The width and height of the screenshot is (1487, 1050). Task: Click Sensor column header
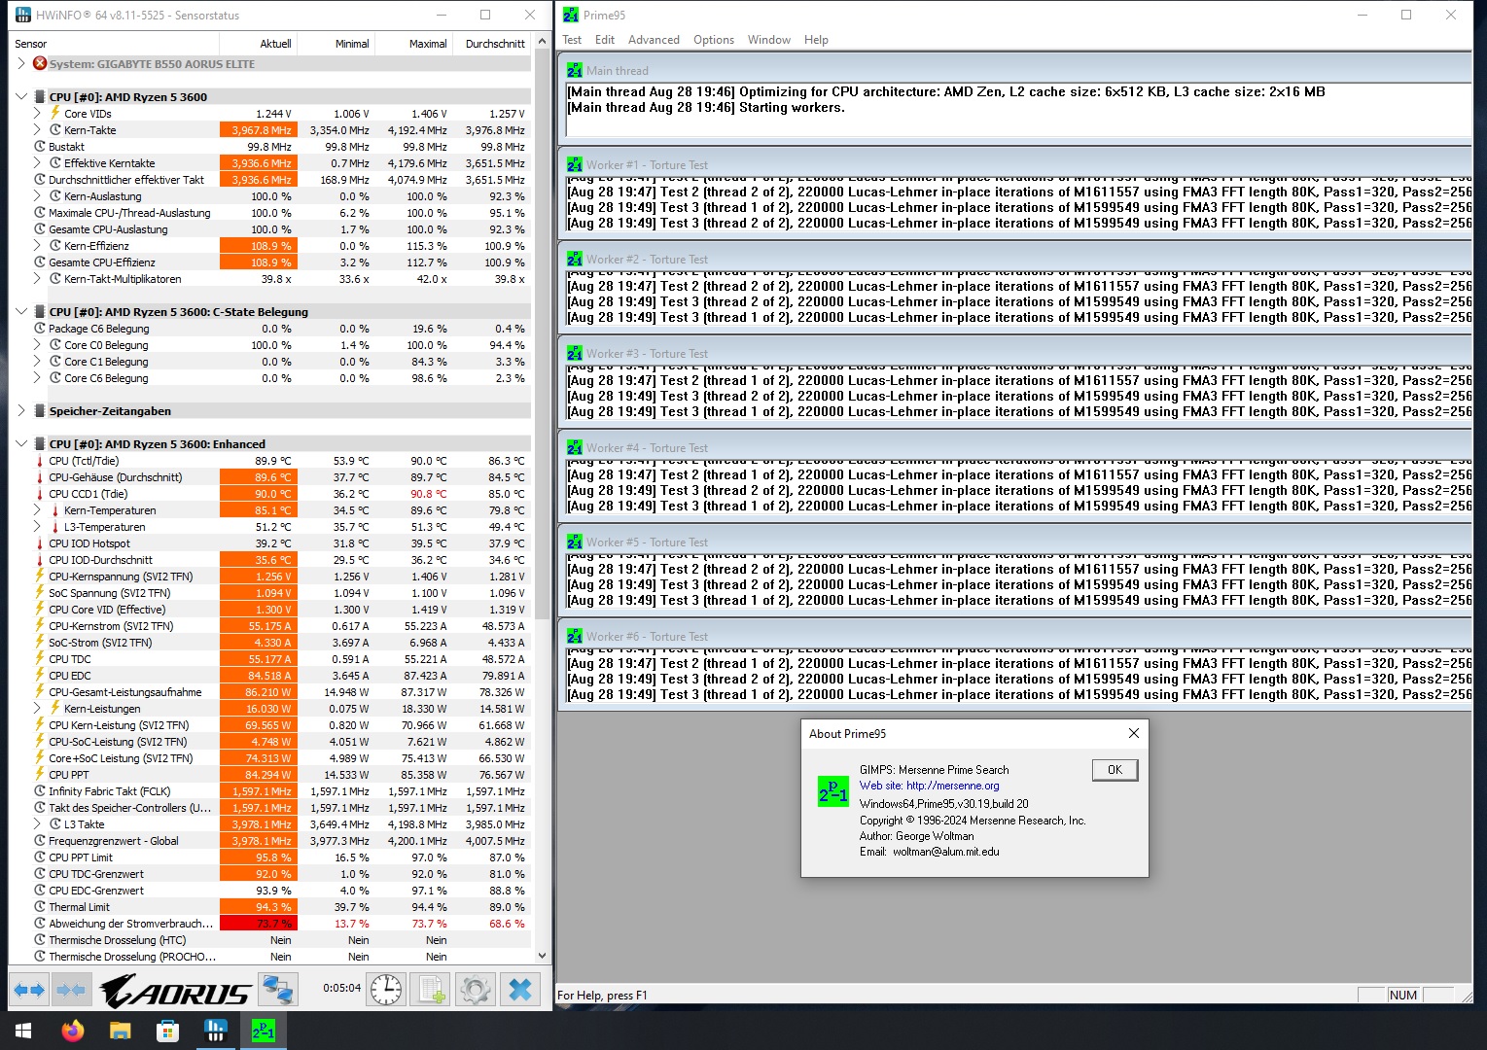[x=115, y=44]
